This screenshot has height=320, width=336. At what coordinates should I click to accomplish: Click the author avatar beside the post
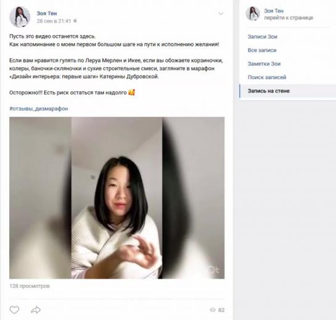tap(20, 17)
